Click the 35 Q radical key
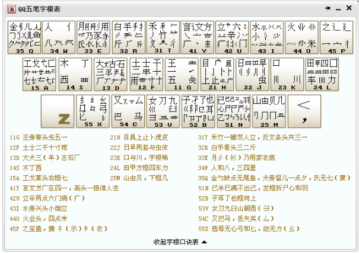 pos(24,37)
